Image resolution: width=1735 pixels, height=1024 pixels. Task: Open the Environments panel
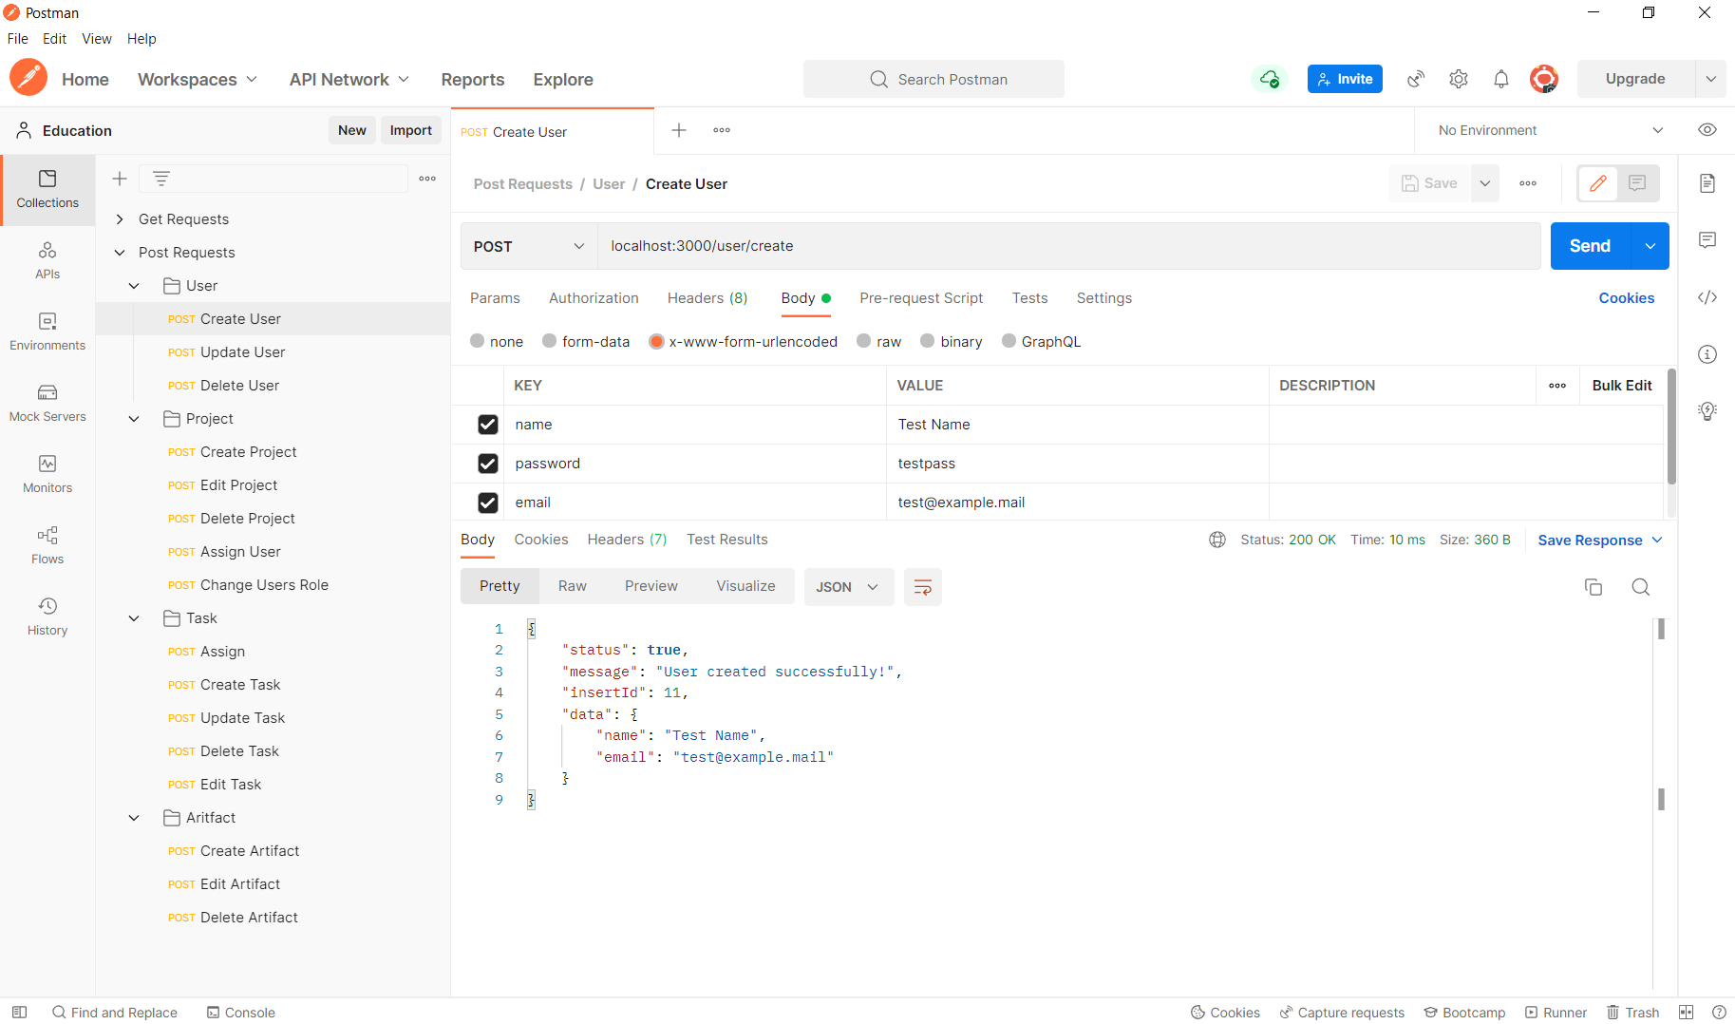click(x=47, y=332)
